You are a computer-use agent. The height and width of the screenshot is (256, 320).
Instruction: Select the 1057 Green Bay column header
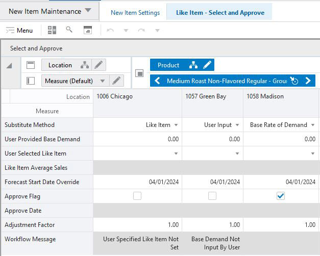[x=212, y=103]
